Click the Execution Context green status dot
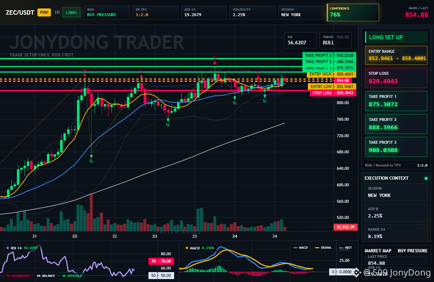434x282 pixels. (426, 178)
